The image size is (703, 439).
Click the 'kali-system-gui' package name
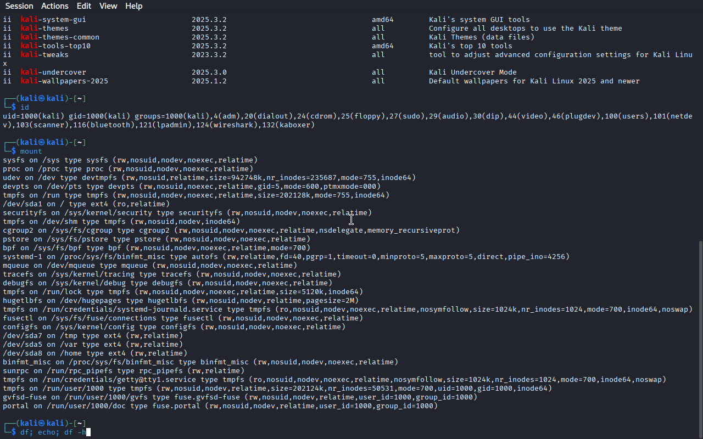click(53, 20)
